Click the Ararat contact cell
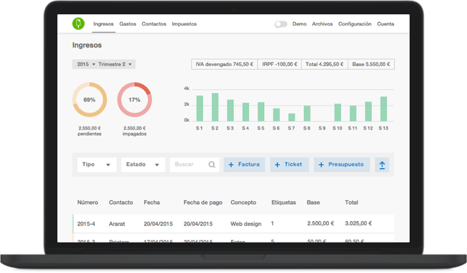The height and width of the screenshot is (273, 467). 117,224
